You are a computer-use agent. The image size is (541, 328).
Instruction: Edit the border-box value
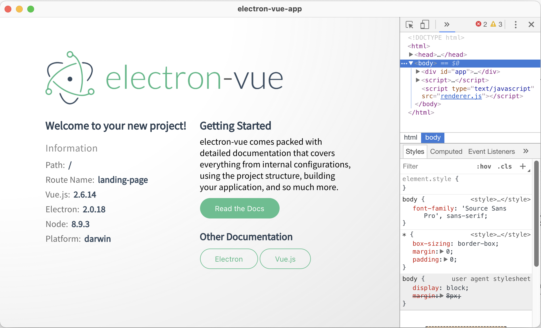pos(477,244)
